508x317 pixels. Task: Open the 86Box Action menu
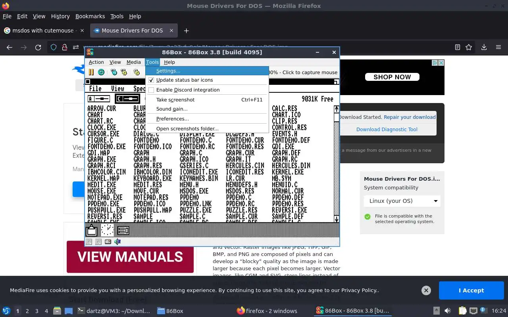(x=96, y=62)
